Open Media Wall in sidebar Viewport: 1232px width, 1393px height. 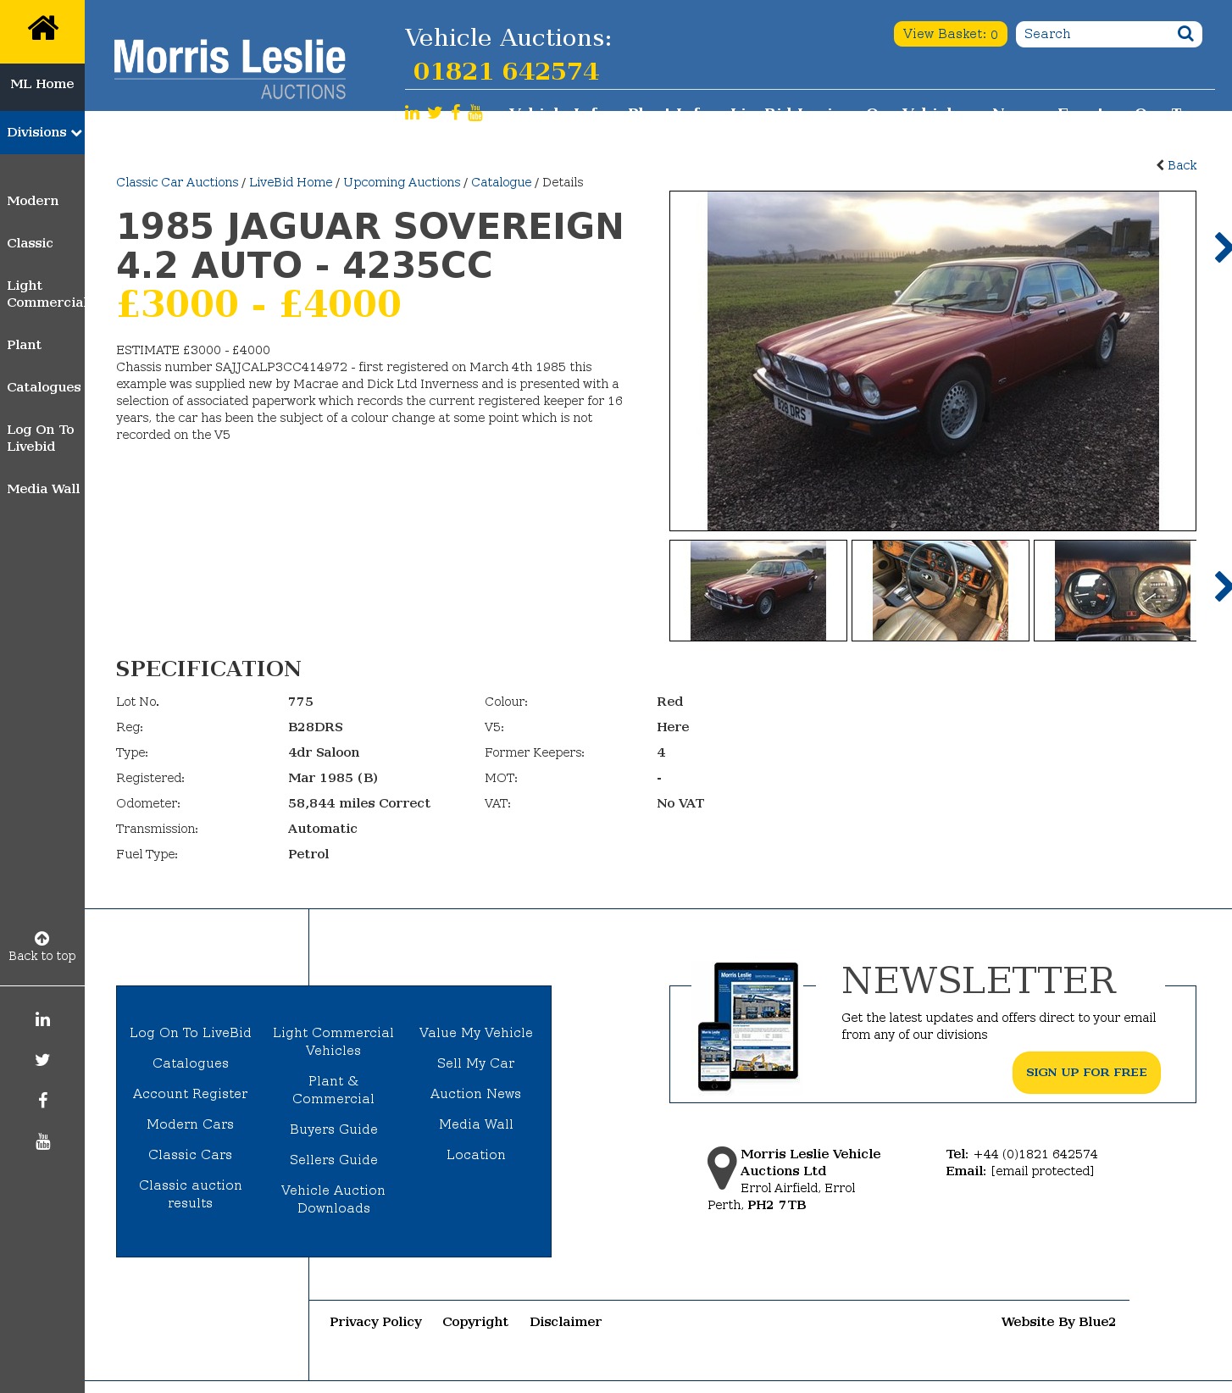point(43,489)
